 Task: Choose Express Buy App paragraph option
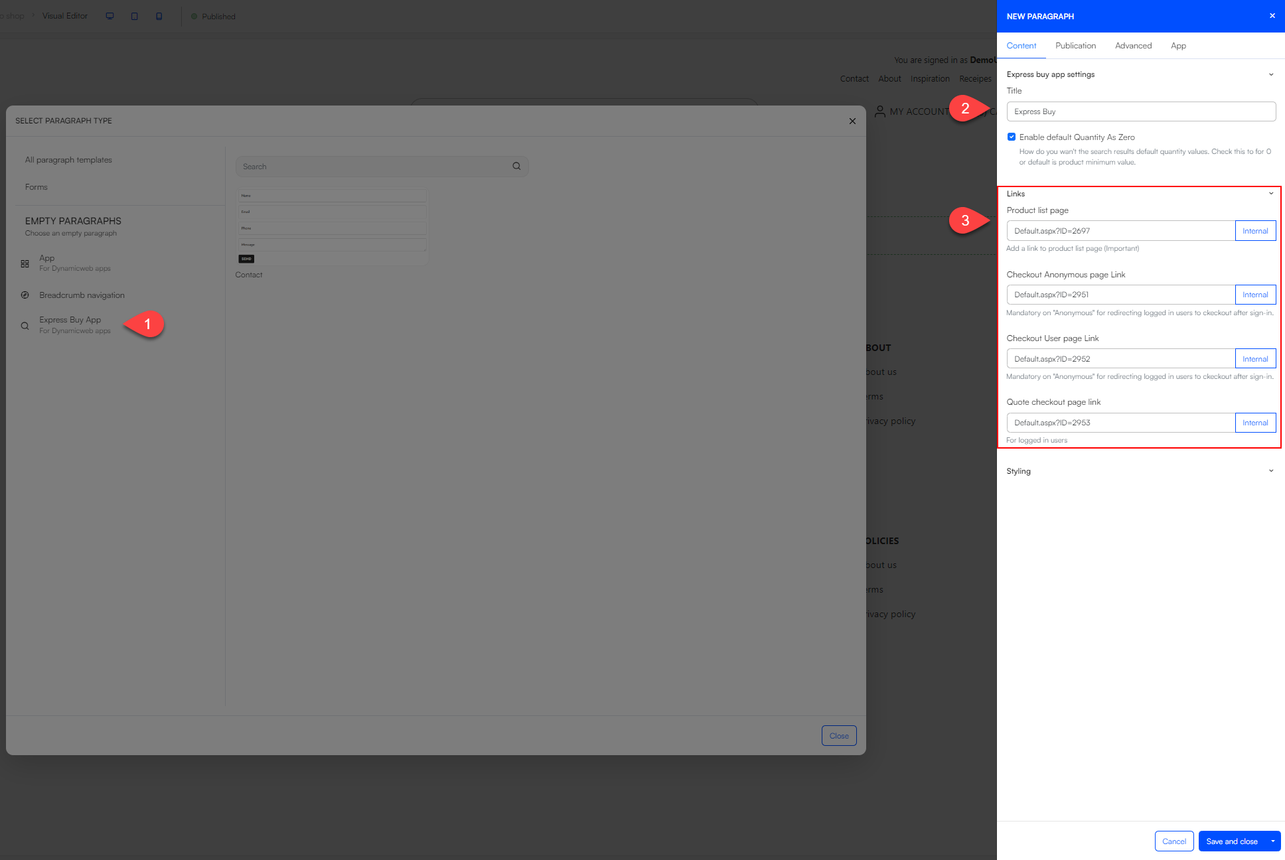pyautogui.click(x=75, y=324)
